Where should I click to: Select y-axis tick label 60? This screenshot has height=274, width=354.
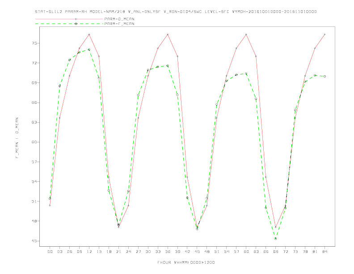tap(34, 142)
